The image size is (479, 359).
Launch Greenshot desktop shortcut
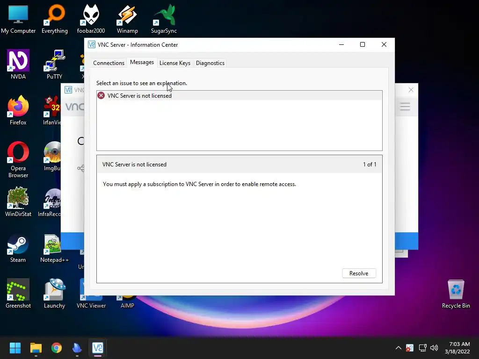coord(18,294)
